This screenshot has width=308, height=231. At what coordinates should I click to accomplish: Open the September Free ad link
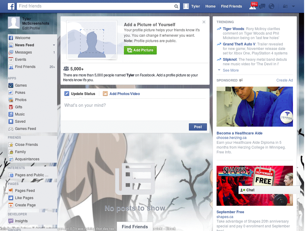(x=230, y=212)
